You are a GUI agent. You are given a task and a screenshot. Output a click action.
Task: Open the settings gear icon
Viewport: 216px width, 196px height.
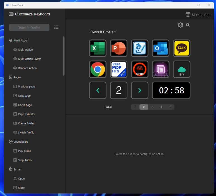(181, 25)
